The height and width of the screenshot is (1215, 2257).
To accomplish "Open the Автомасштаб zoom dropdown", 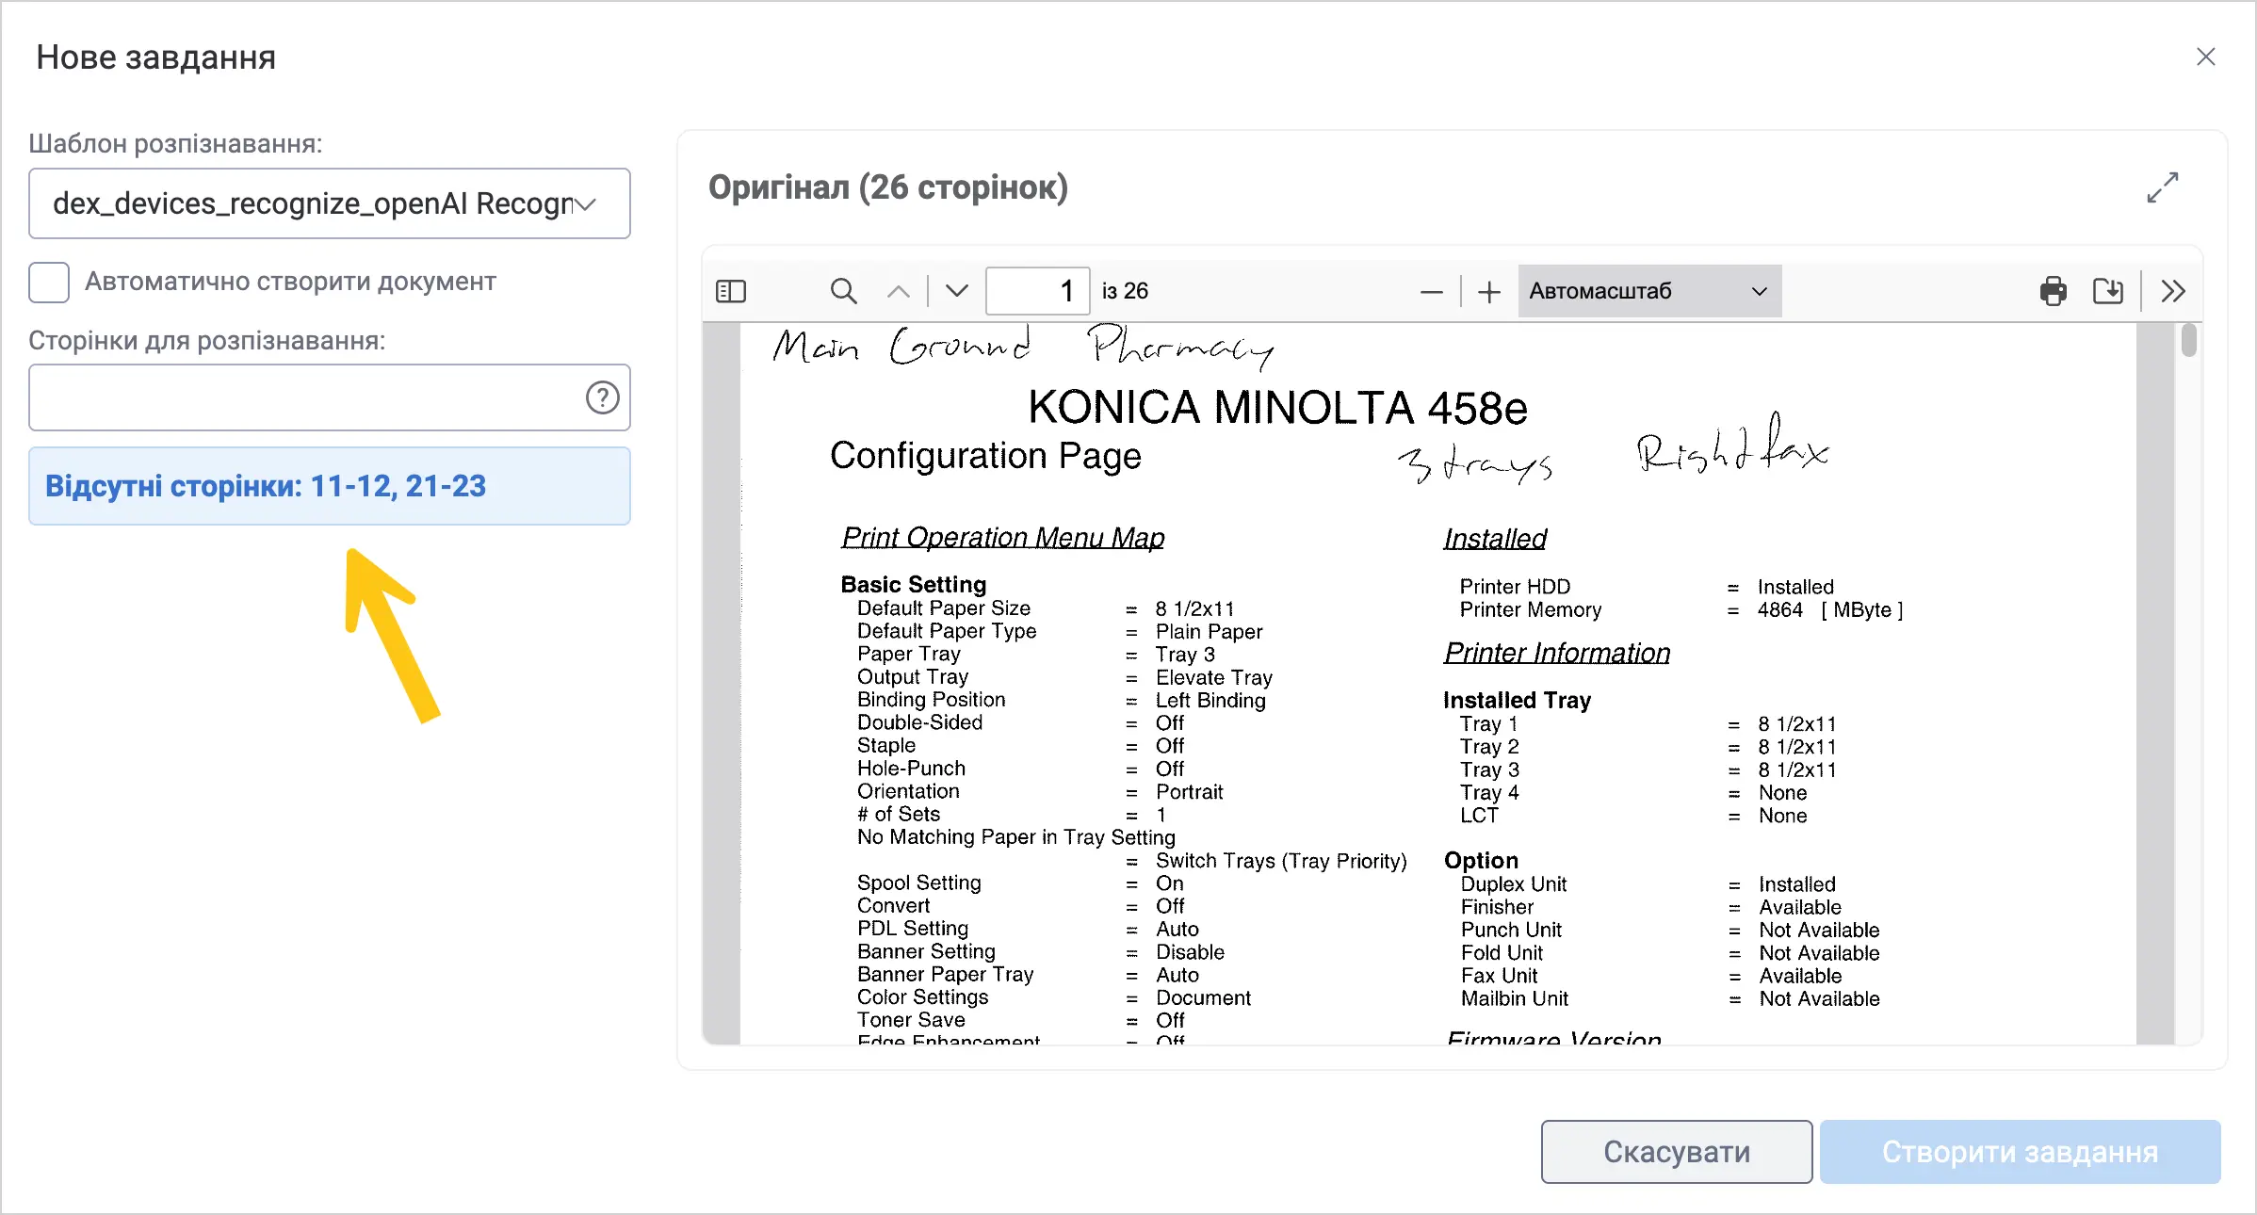I will (1649, 291).
